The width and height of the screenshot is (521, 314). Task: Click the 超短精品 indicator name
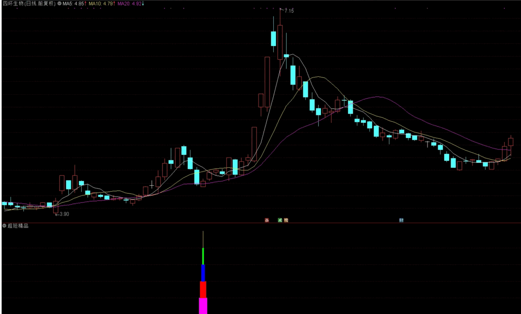point(18,226)
